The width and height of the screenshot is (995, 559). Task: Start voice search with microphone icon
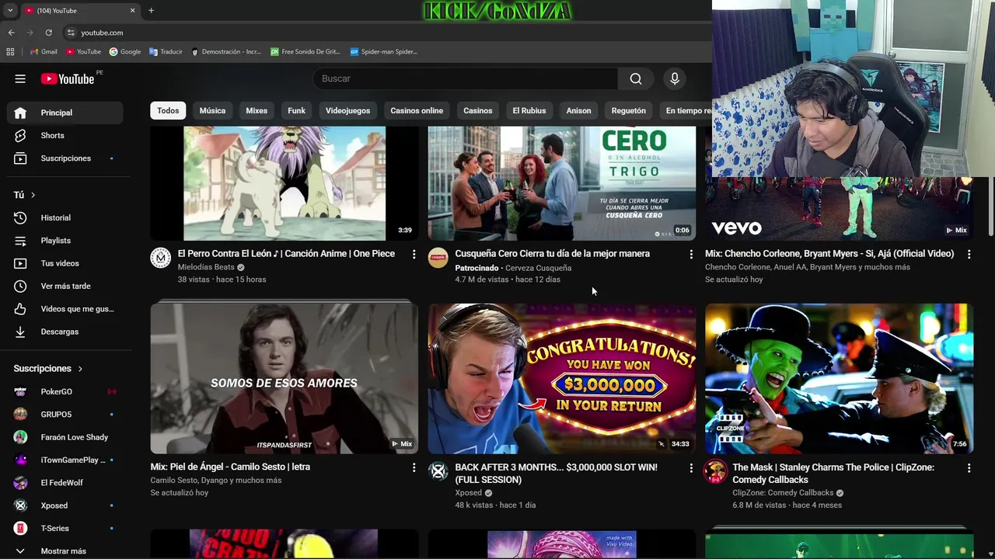[x=675, y=78]
